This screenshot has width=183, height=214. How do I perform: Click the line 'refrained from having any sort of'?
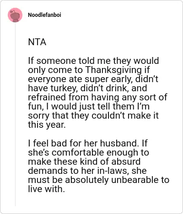coord(97,97)
